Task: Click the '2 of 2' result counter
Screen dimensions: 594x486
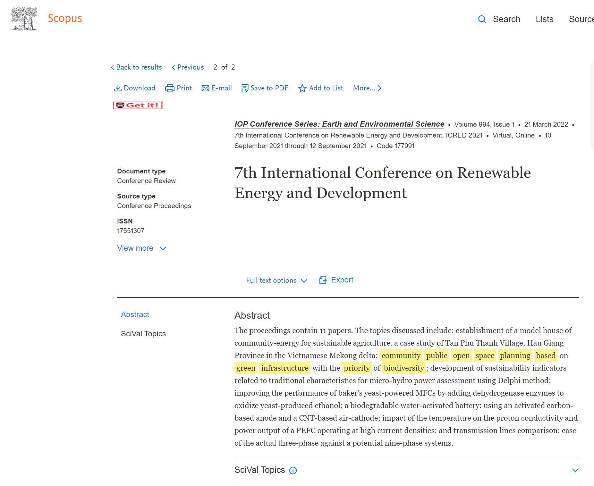Action: 224,67
